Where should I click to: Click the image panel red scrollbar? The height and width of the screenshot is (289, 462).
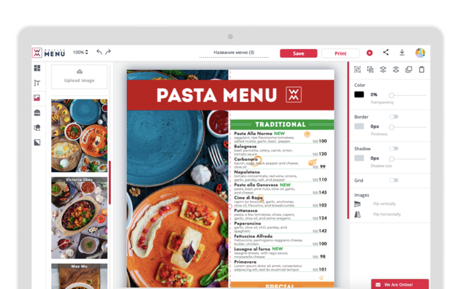pos(110,183)
